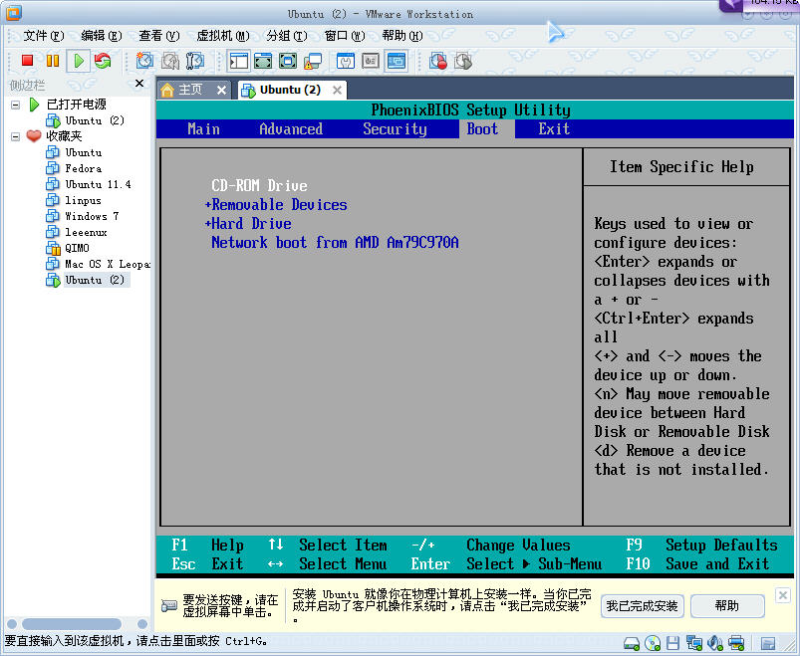Open the 分组(T) menu

[x=287, y=36]
